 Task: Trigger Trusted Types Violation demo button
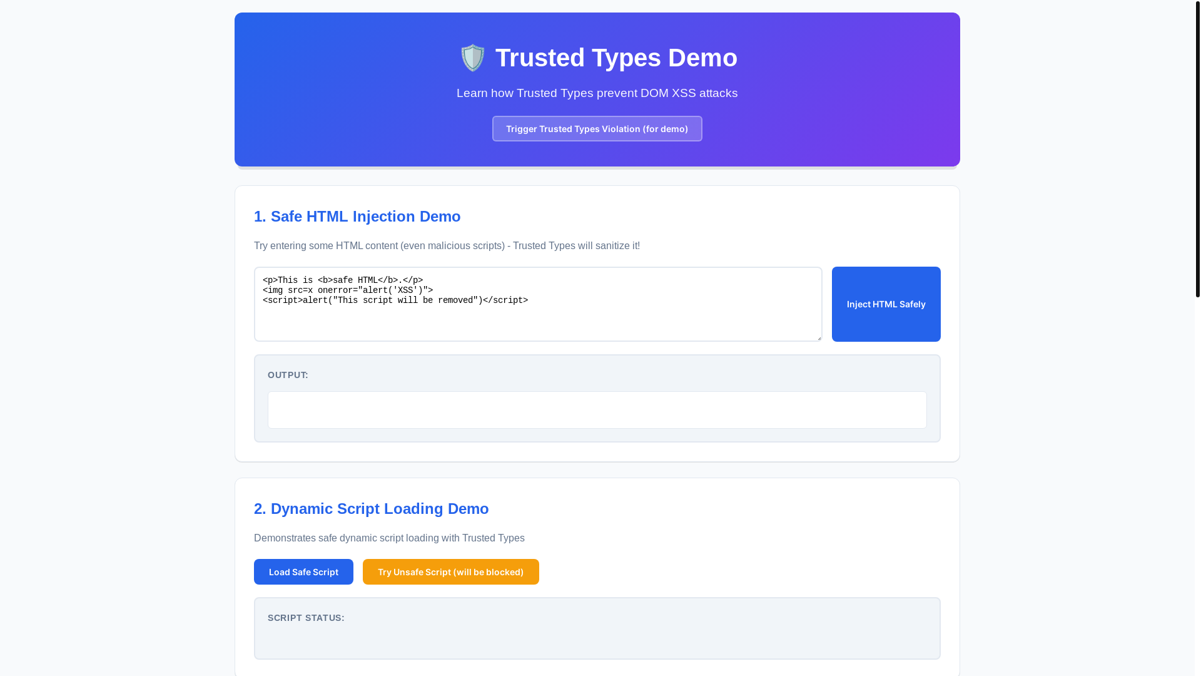(597, 129)
